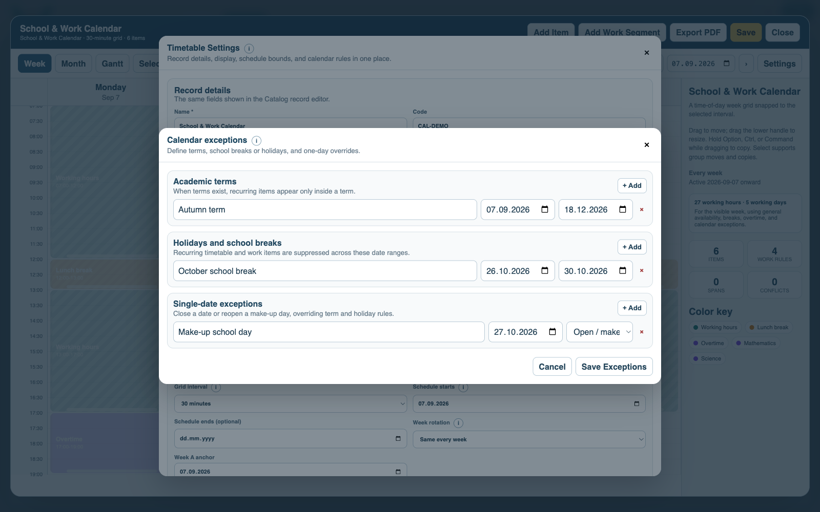Remove the Autumn term row
This screenshot has height=512, width=820.
point(642,209)
